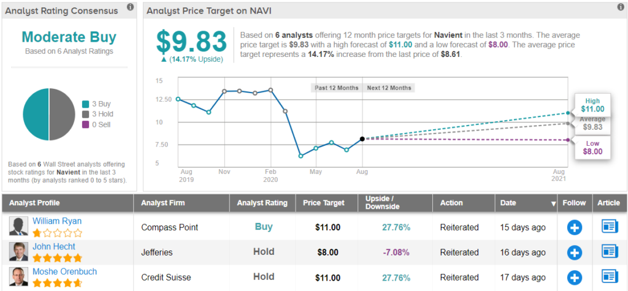
Task: Click purple Sell legend swatch
Action: pyautogui.click(x=85, y=124)
